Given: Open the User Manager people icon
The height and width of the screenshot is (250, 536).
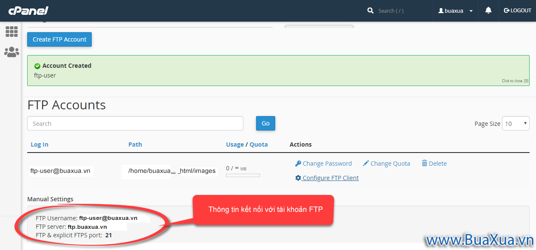Looking at the screenshot, I should 11,52.
